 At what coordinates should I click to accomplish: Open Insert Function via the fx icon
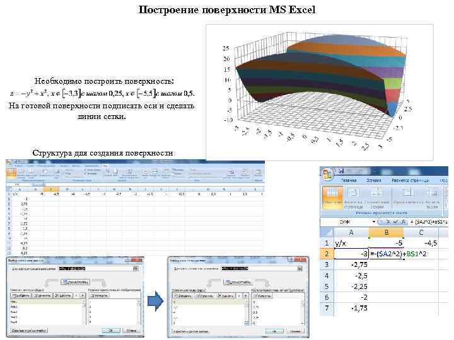pos(404,222)
